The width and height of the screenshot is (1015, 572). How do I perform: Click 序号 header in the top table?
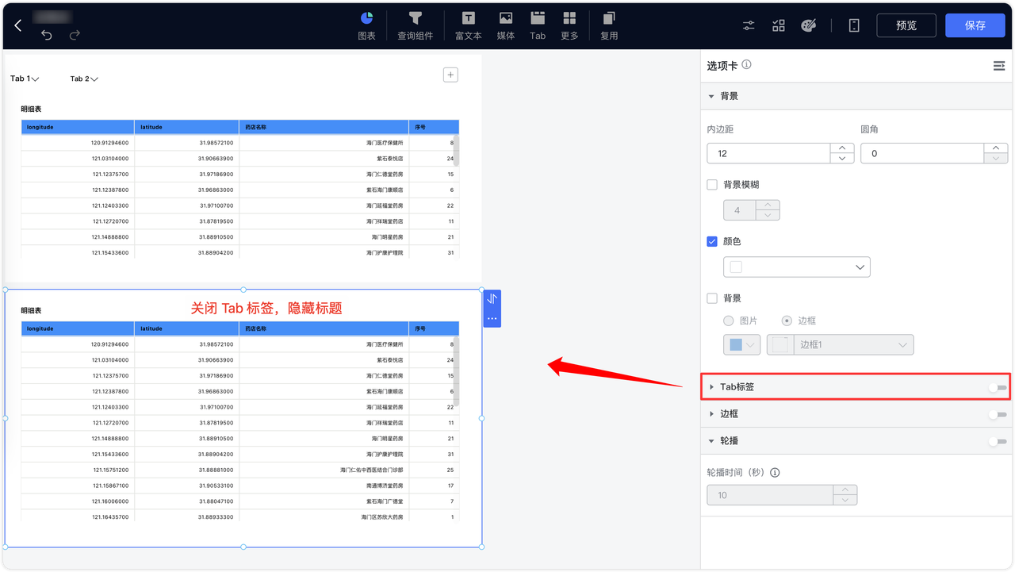(434, 127)
